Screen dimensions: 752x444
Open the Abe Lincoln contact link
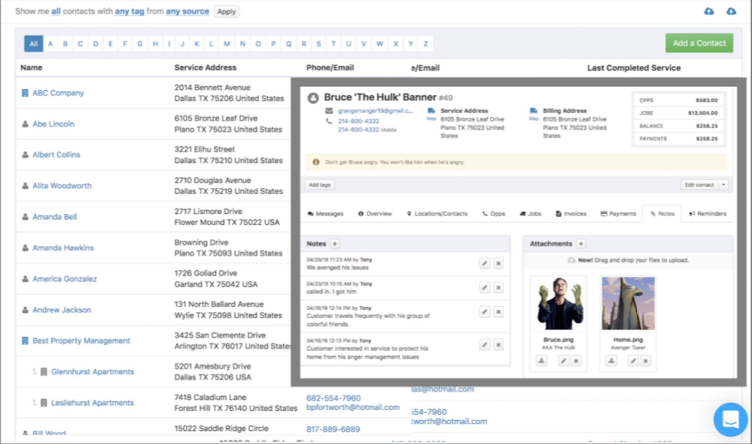pos(53,124)
